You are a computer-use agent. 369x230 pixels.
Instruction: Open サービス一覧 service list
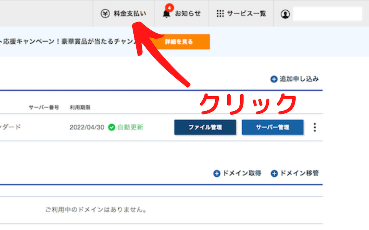(241, 13)
